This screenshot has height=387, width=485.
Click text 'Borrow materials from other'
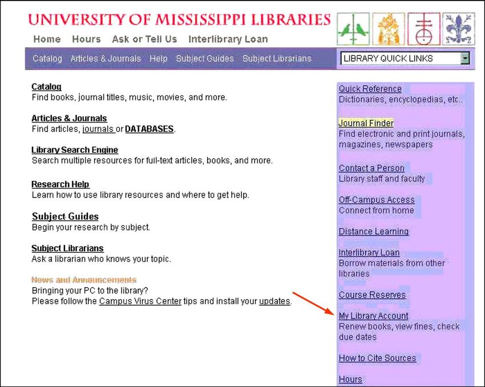coord(391,263)
